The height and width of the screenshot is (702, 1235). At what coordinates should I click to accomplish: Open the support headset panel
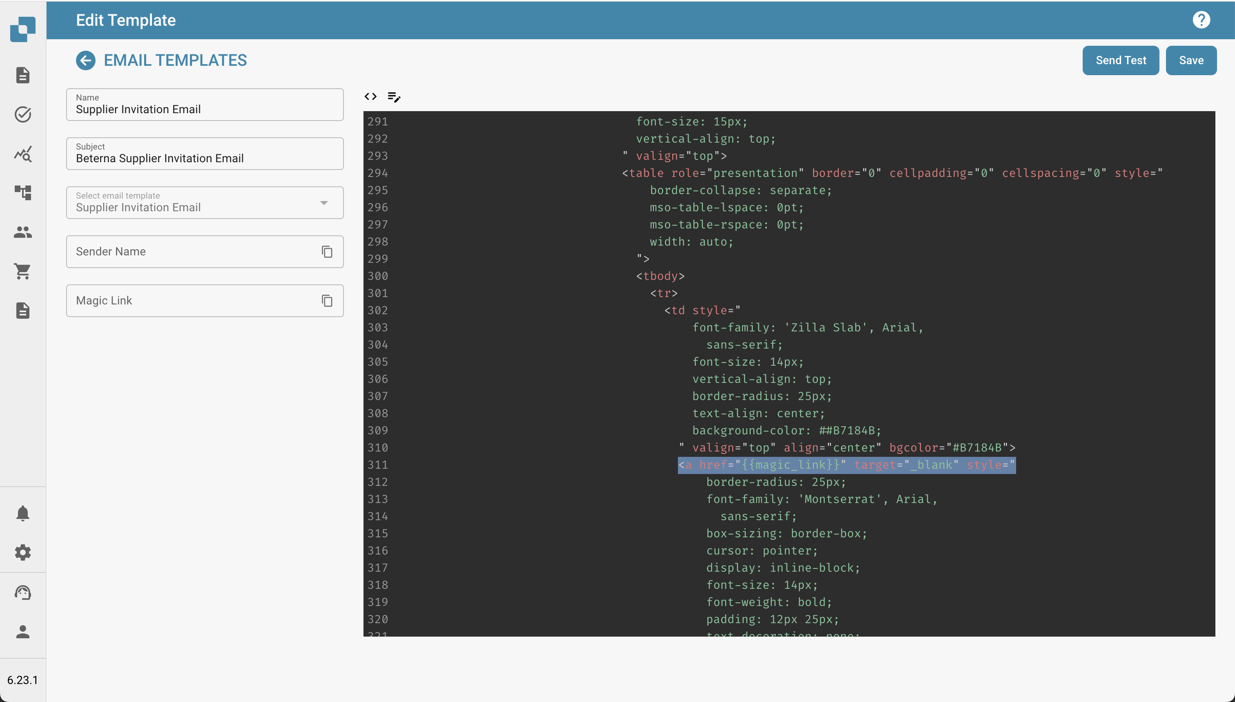coord(22,592)
